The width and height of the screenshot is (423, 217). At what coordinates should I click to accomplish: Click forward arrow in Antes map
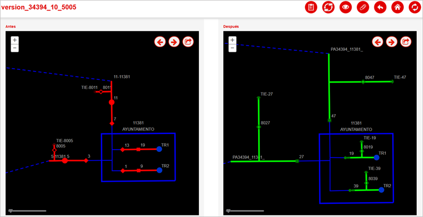point(174,42)
